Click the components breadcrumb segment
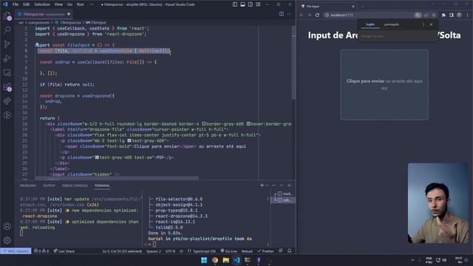This screenshot has width=473, height=266. point(38,23)
